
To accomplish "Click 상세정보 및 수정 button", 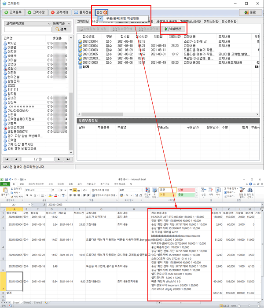I will [x=93, y=29].
